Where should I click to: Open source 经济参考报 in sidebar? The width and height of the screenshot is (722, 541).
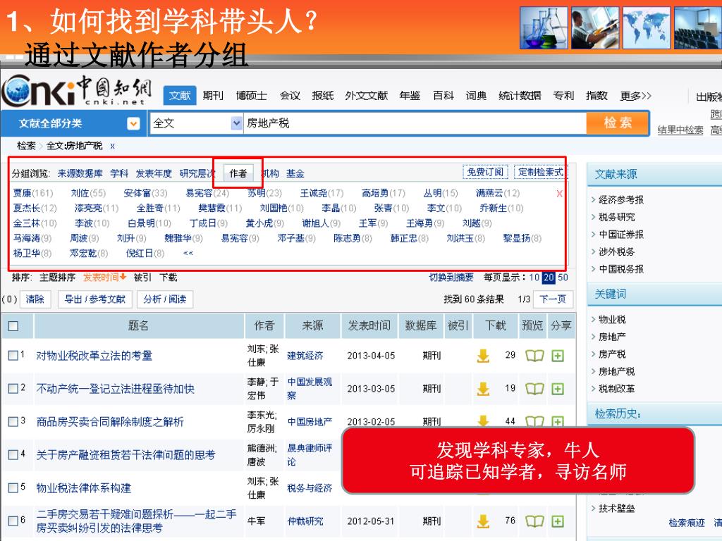point(621,199)
